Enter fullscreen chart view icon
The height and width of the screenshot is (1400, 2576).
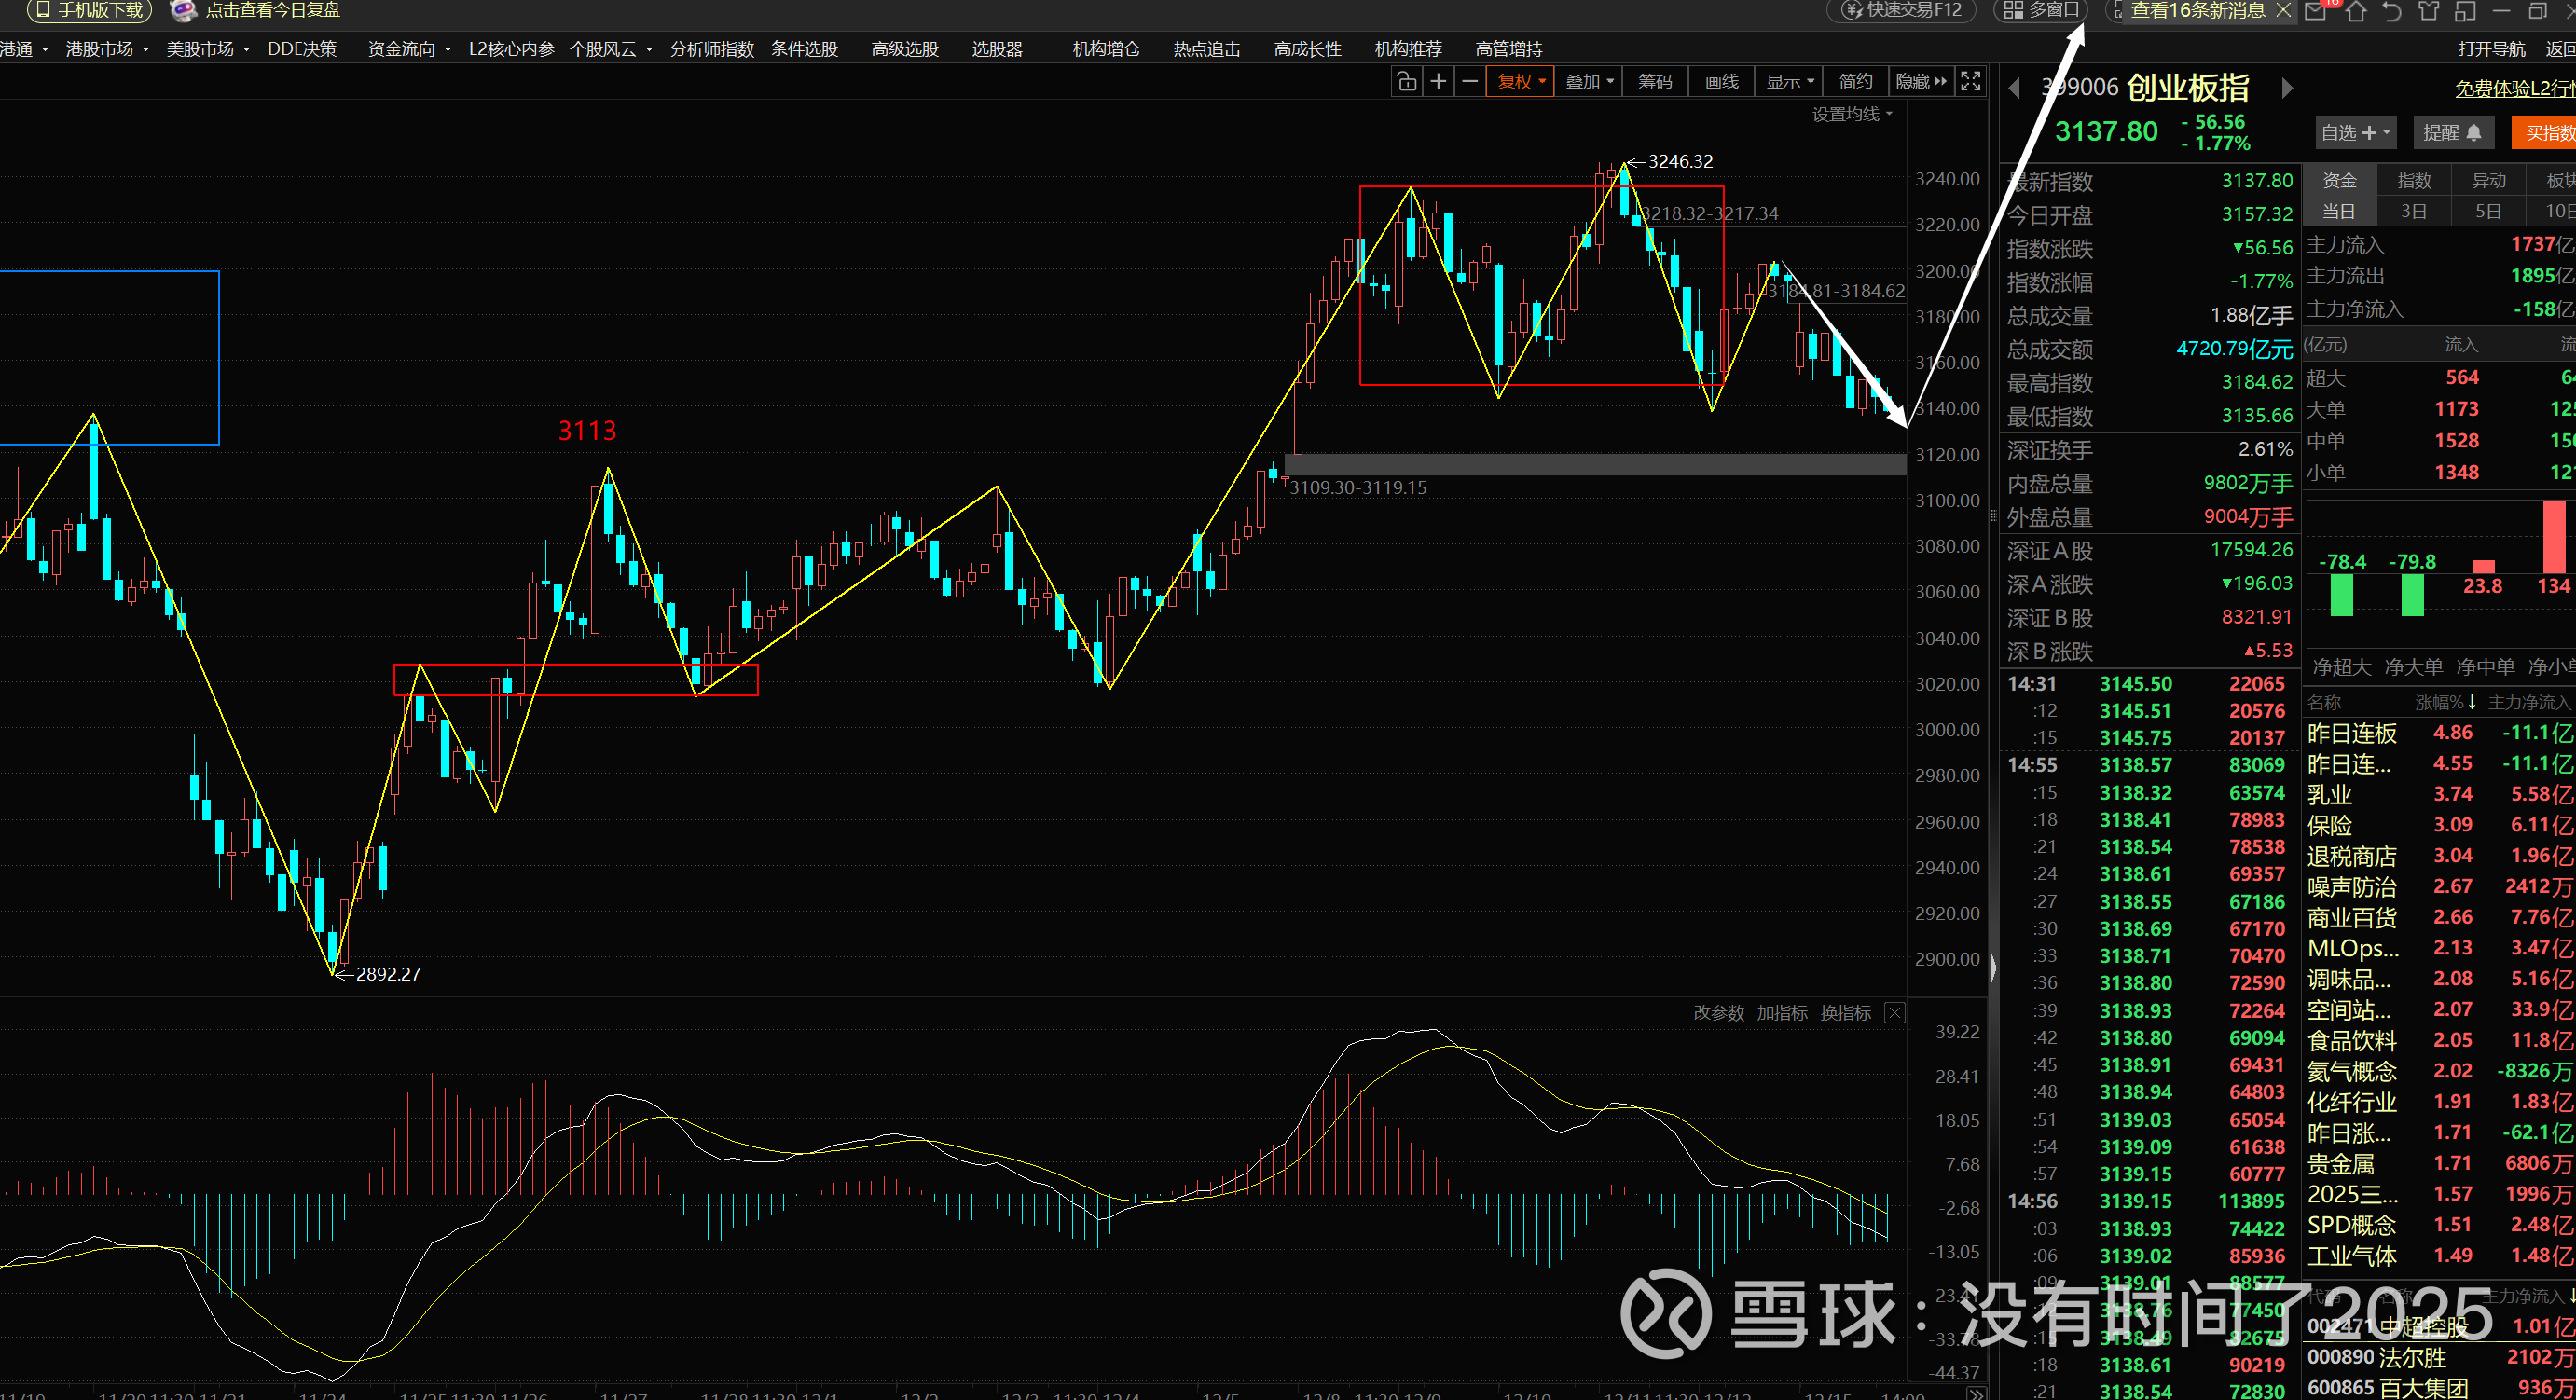pyautogui.click(x=1970, y=82)
